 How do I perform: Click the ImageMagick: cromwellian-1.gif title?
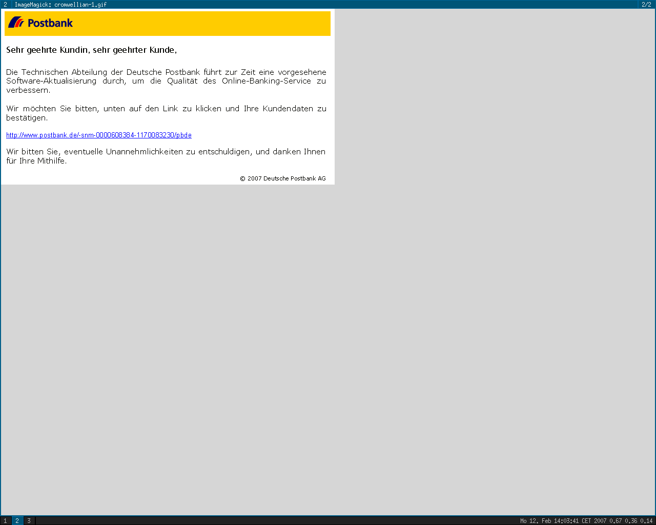(60, 5)
